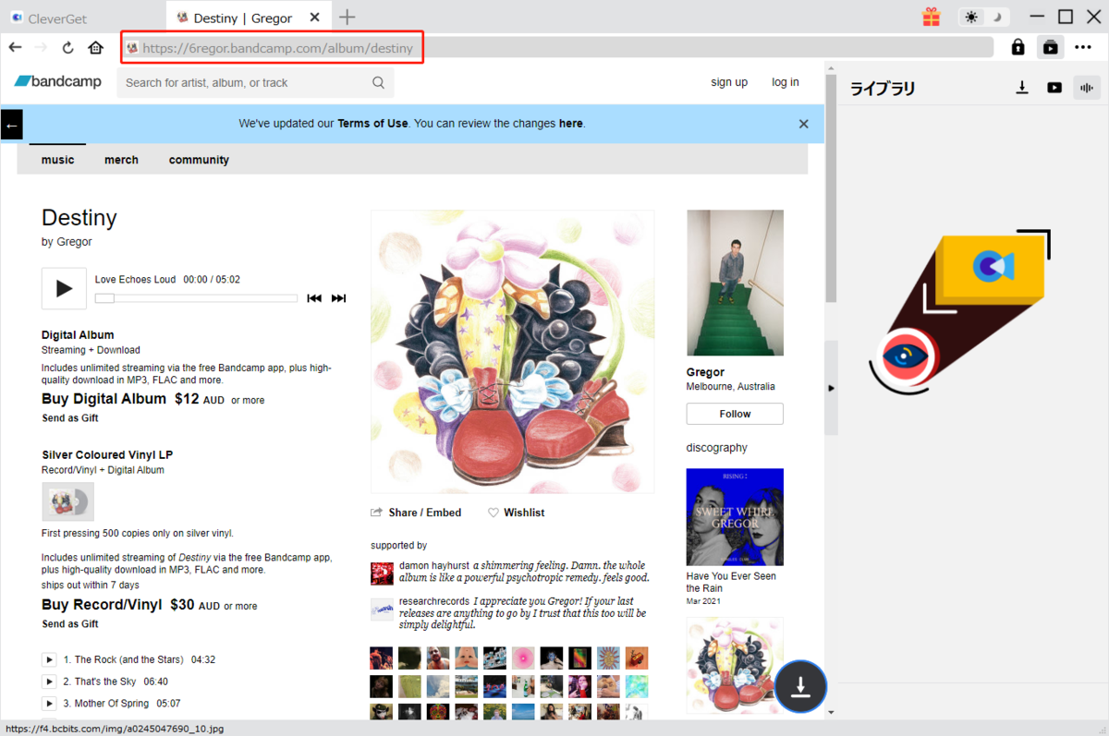Viewport: 1109px width, 736px height.
Task: Play track 1 The Rock (and the Stars)
Action: [49, 659]
